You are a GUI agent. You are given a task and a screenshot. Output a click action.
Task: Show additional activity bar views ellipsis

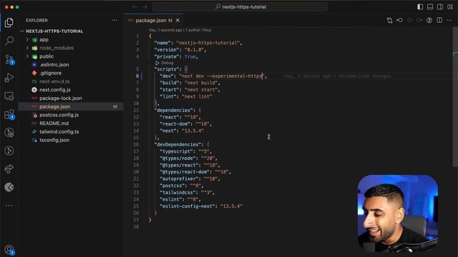tap(9, 206)
